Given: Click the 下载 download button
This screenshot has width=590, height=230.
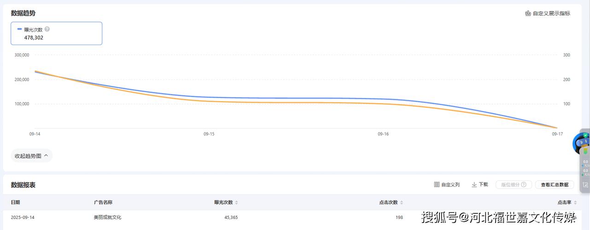Looking at the screenshot, I should pos(480,184).
